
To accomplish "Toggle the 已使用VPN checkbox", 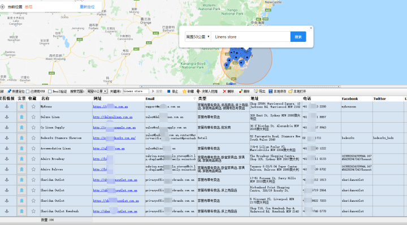I will [x=28, y=92].
